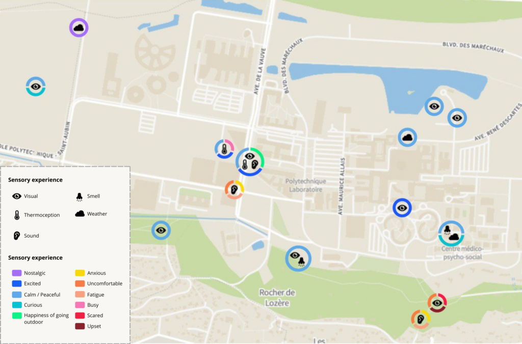Screen dimensions: 522x344
Task: Select the large marker with three sensory icons
Action: [250, 161]
